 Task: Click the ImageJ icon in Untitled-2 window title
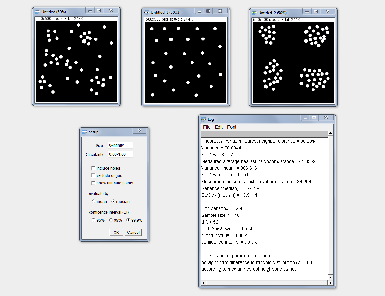coord(254,13)
